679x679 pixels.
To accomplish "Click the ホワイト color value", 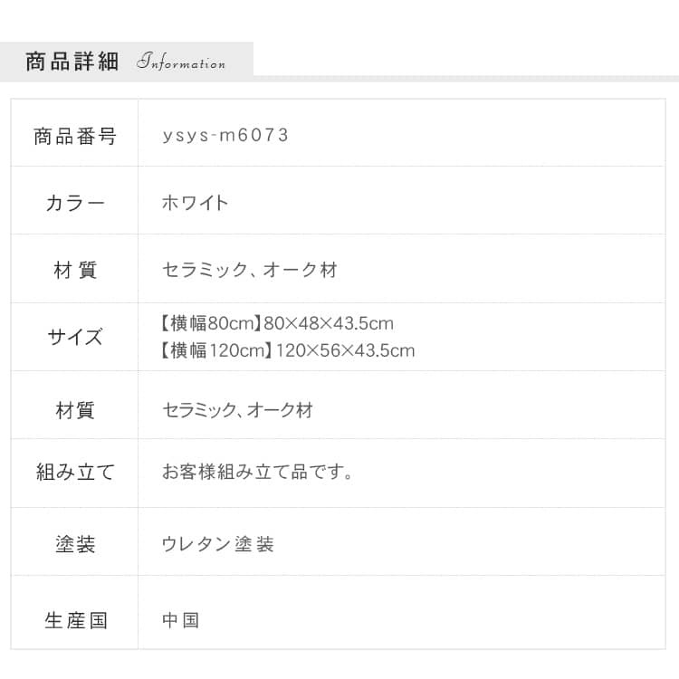I will click(x=195, y=203).
